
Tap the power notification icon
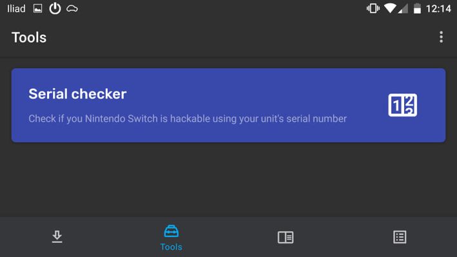[55, 8]
